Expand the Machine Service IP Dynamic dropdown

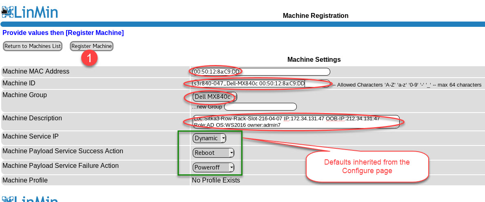click(x=209, y=138)
